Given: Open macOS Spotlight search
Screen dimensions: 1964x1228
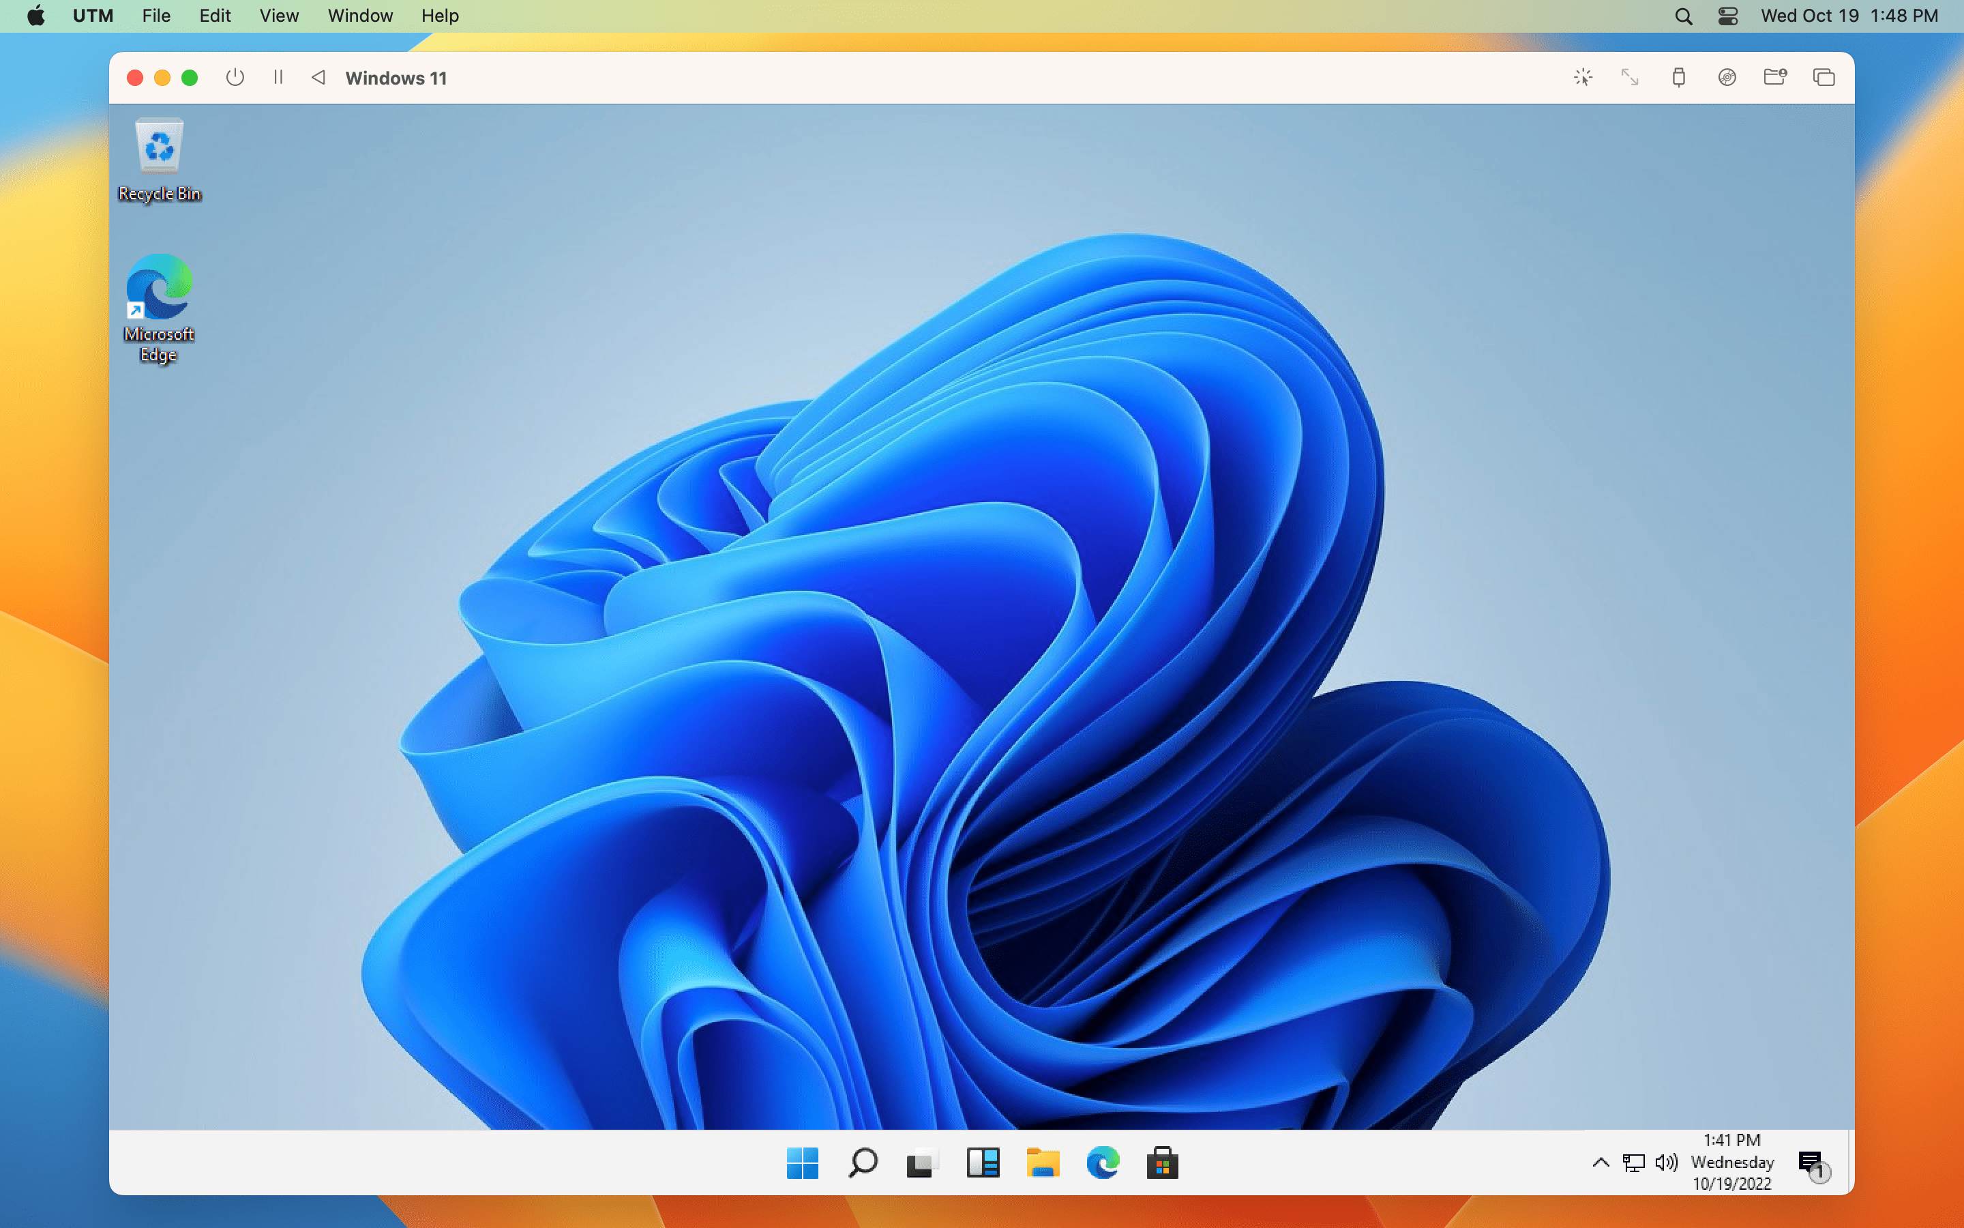Looking at the screenshot, I should coord(1684,16).
